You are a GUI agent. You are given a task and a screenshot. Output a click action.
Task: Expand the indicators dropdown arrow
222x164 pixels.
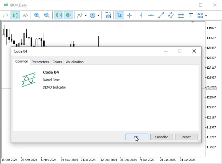pyautogui.click(x=86, y=15)
